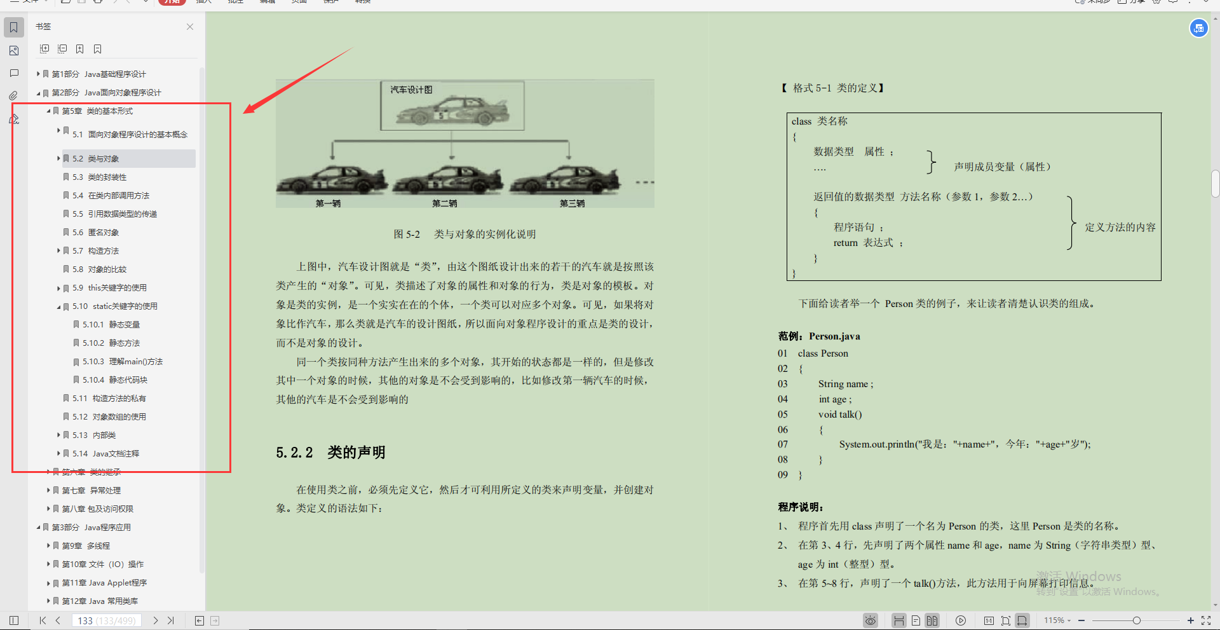Expand the 5.1 面向对象程序设计的基本概念 node
Screen dimensions: 1220x630
(x=58, y=130)
